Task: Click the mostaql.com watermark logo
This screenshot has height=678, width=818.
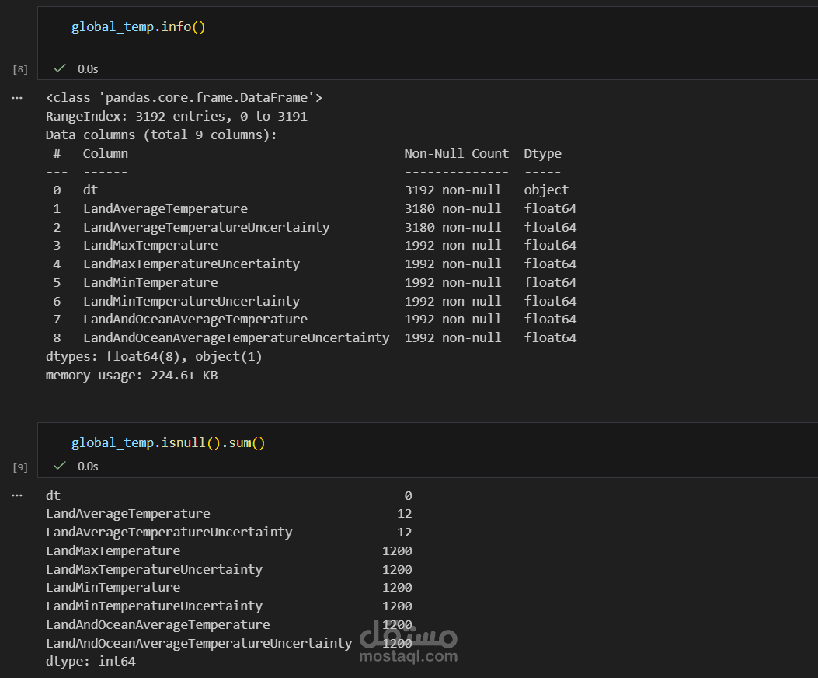Action: pos(409,643)
